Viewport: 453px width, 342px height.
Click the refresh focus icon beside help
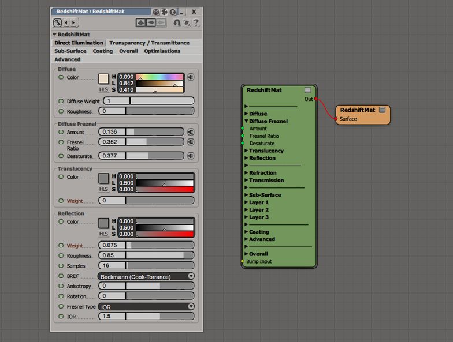click(187, 22)
